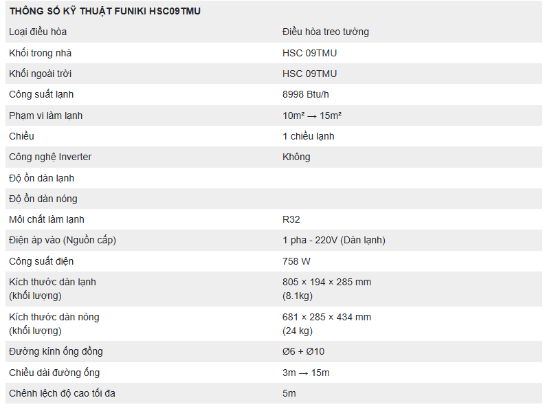This screenshot has height=409, width=545.
Task: Click the 'Công nghệ Inverter' label
Action: point(50,157)
